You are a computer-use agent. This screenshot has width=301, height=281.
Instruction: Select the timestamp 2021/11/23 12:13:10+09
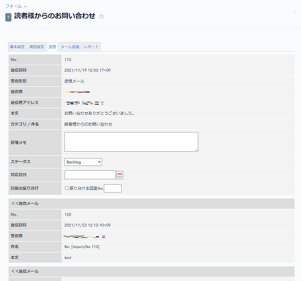coord(88,225)
